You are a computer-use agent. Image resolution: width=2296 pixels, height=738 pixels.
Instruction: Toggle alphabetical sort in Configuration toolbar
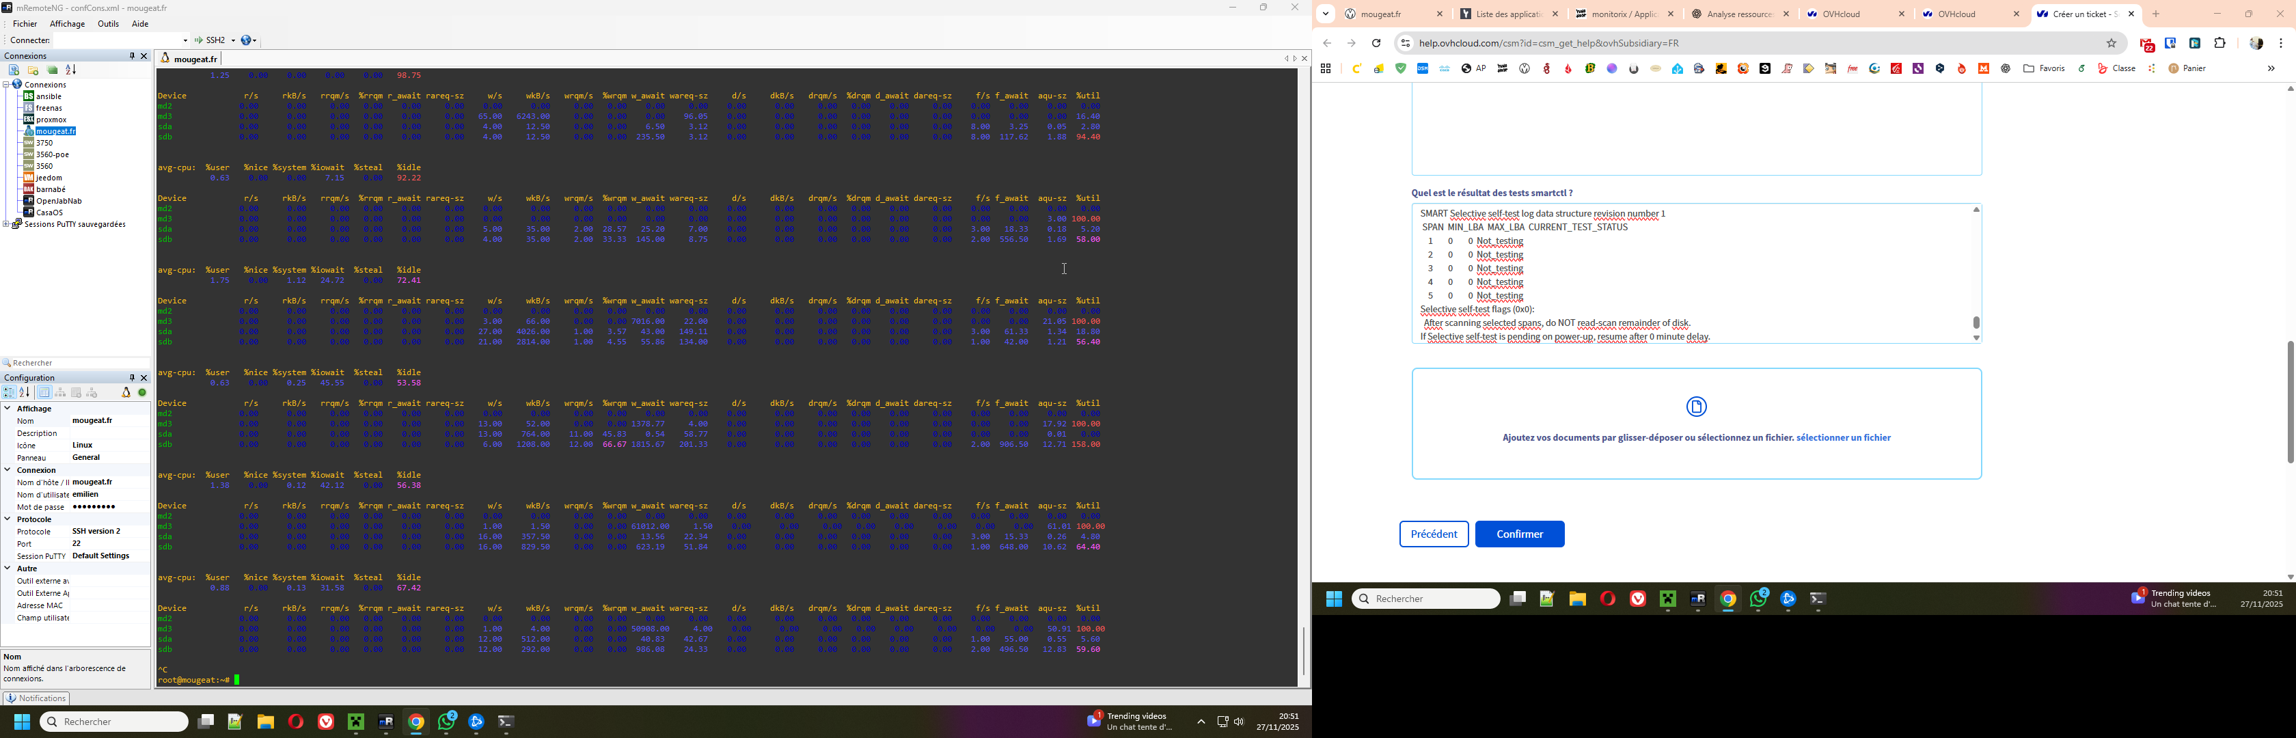click(x=25, y=393)
